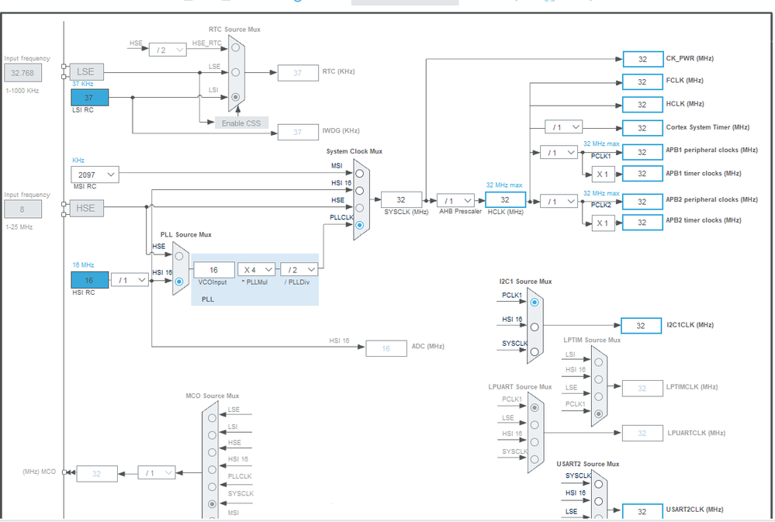Open the MSI RC 2097 frequency dropdown

click(x=95, y=175)
